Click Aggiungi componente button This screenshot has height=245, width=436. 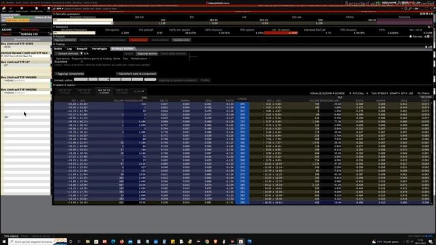point(69,73)
